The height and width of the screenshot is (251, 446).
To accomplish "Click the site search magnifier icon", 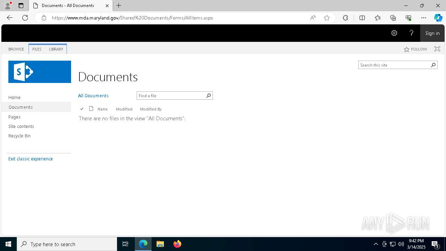I will point(433,65).
